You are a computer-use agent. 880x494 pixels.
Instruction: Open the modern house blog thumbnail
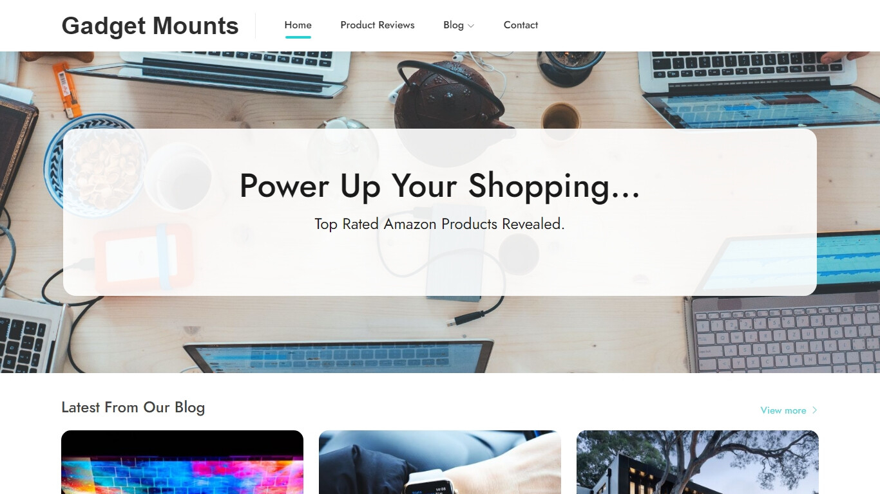(x=698, y=462)
